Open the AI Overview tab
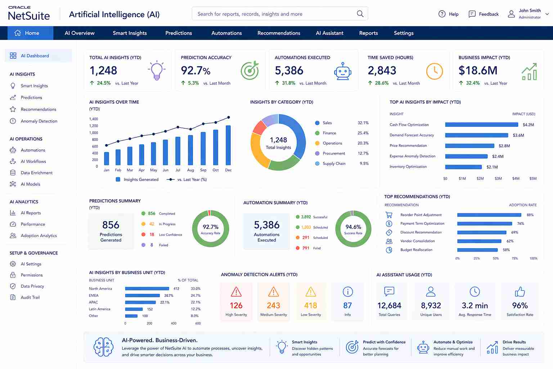Viewport: 553px width, 369px height. [x=80, y=33]
